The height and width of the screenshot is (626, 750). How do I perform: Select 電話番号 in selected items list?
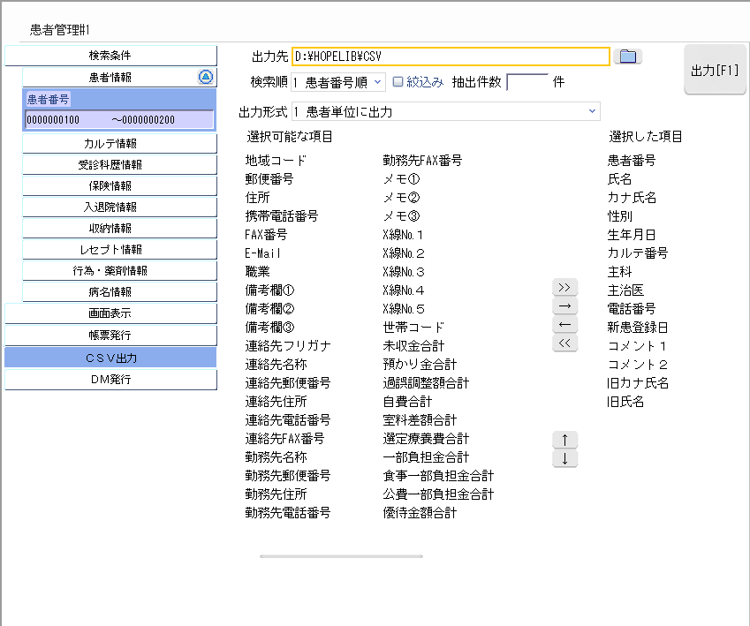pos(632,309)
